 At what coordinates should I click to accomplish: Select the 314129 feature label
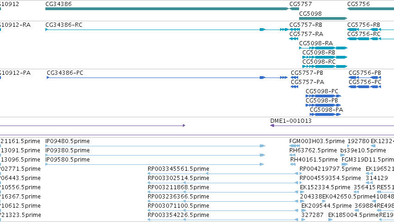click(377, 178)
